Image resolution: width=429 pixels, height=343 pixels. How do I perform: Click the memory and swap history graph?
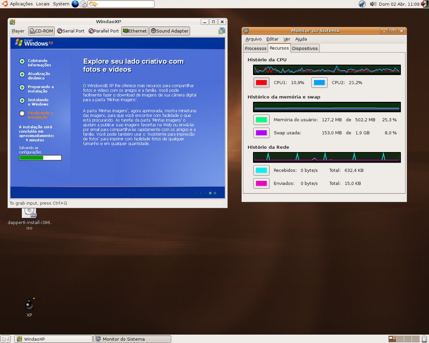tap(327, 107)
